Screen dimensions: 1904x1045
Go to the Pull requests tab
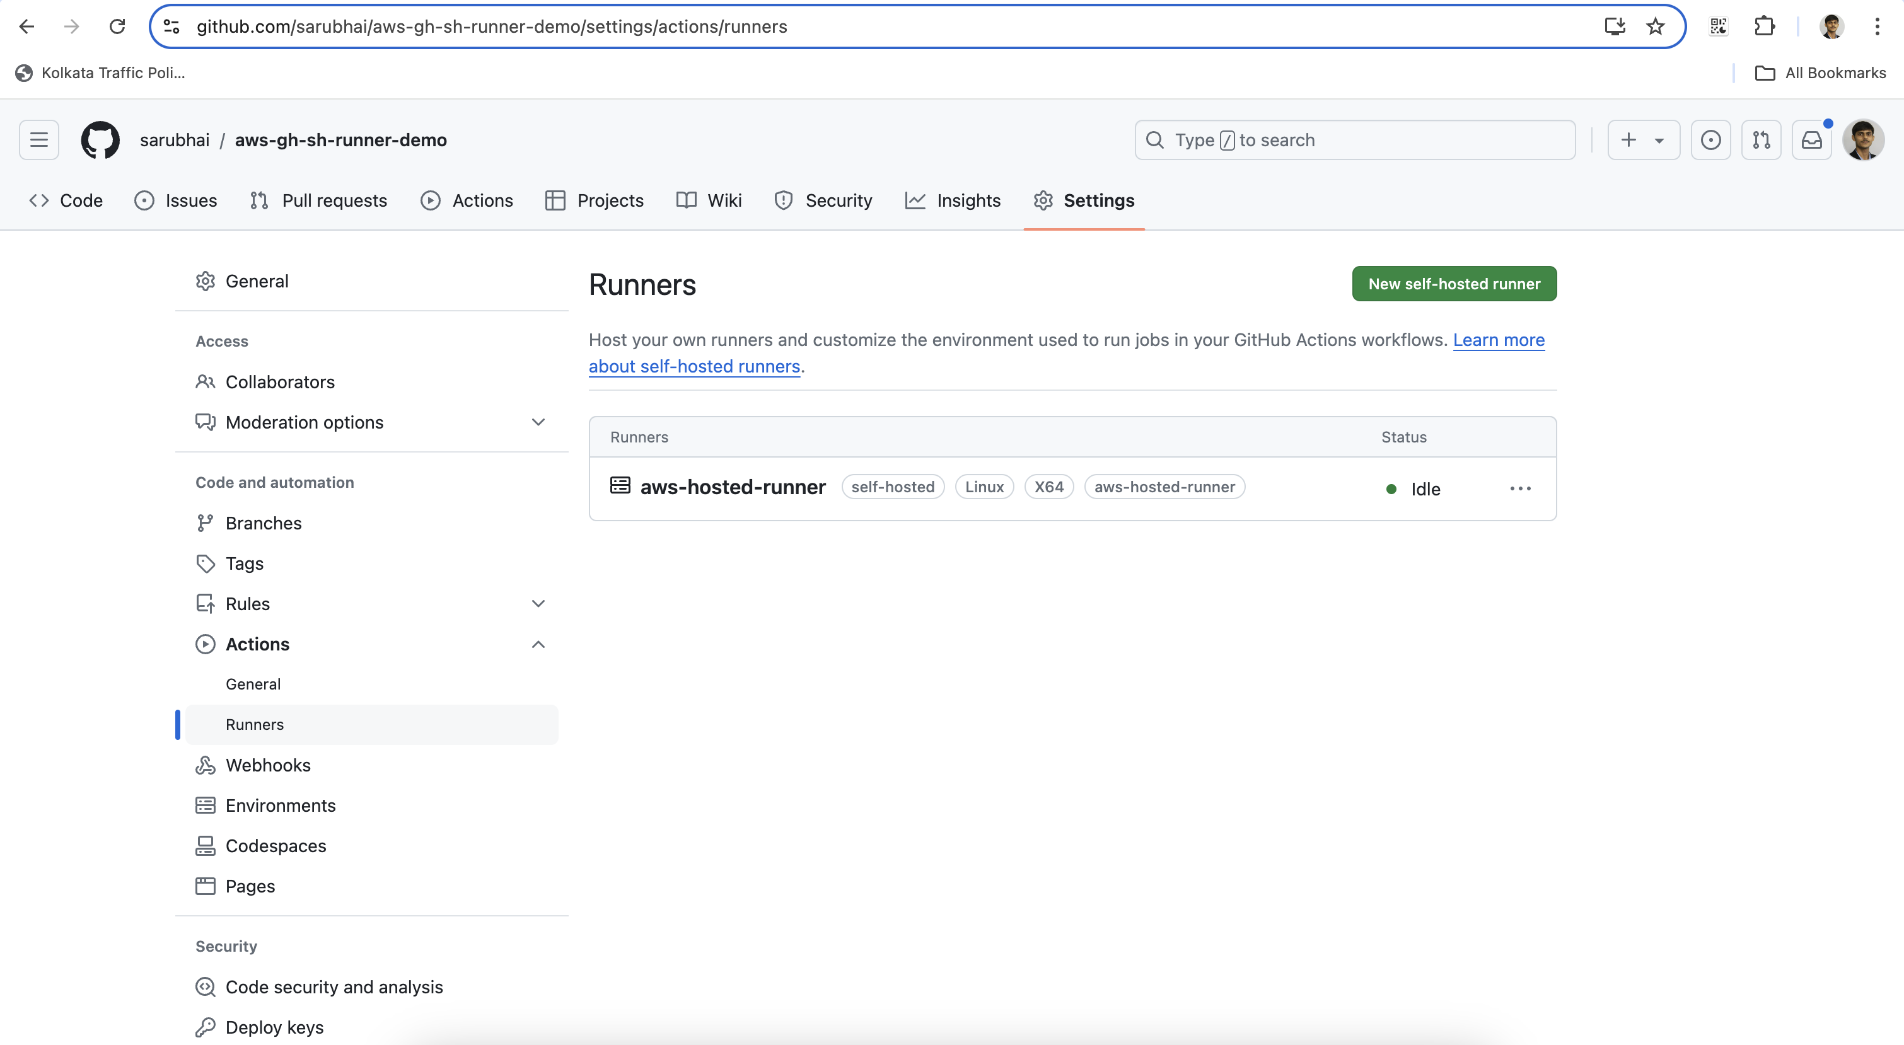click(318, 200)
